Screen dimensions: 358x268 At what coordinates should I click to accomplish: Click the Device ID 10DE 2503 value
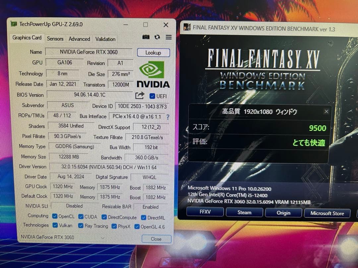(x=142, y=106)
